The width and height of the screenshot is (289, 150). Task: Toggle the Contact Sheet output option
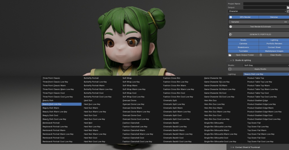coord(274,47)
